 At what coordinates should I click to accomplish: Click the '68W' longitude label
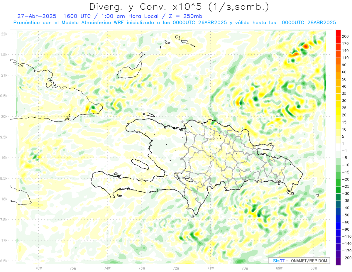314,268
